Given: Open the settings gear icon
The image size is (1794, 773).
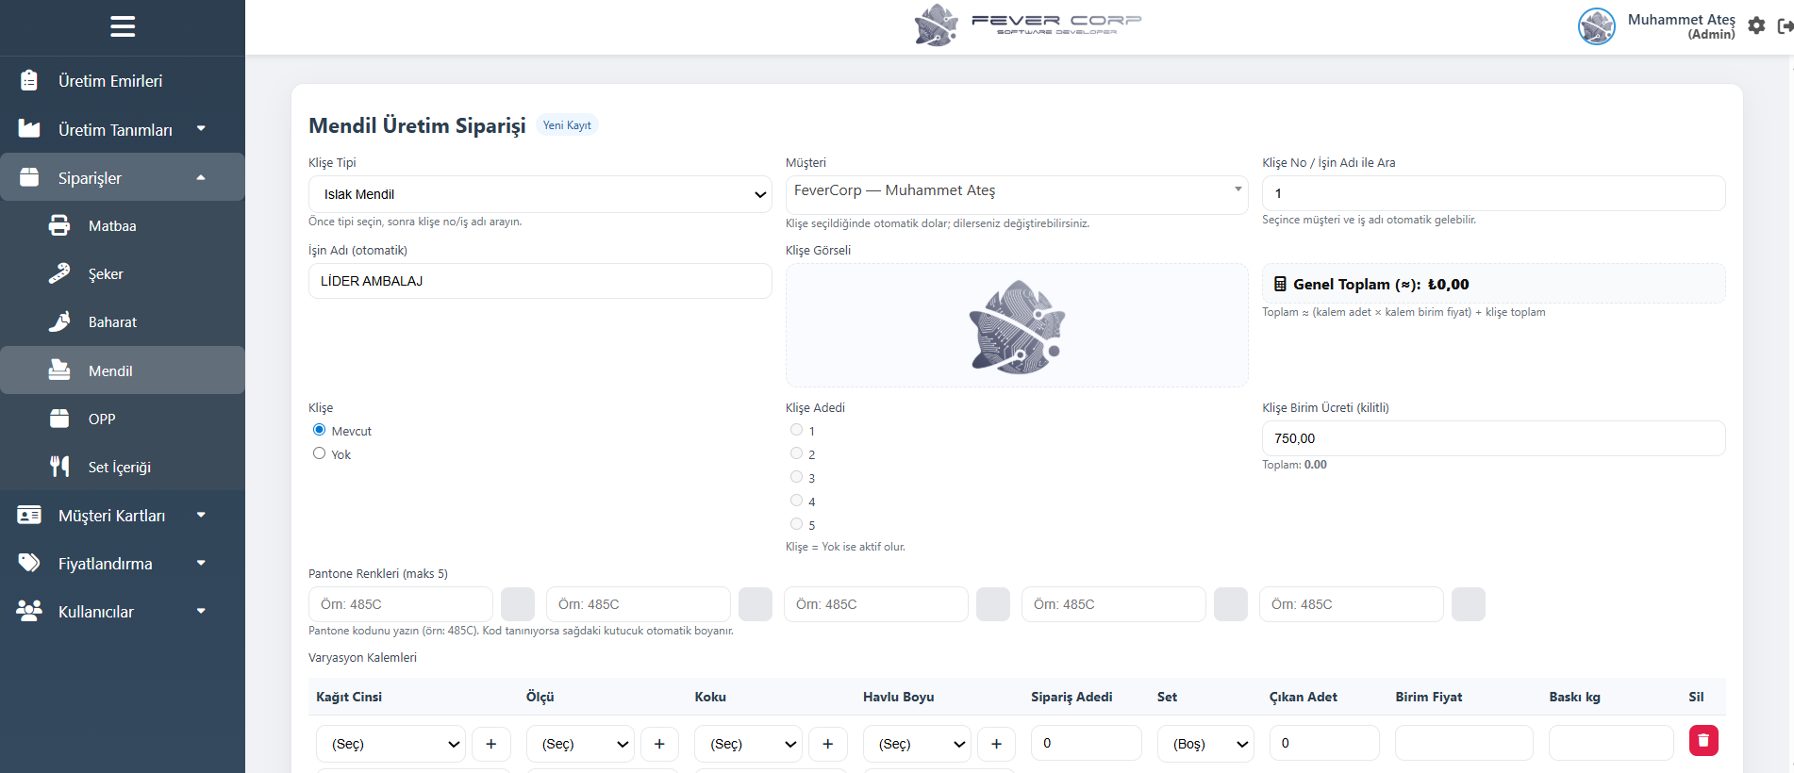Looking at the screenshot, I should pyautogui.click(x=1756, y=25).
